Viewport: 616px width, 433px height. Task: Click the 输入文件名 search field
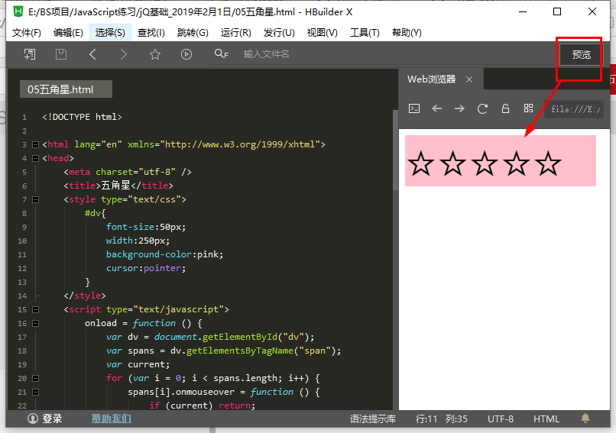381,54
